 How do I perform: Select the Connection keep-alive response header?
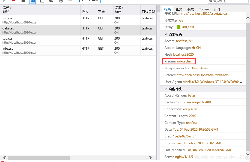point(203,109)
